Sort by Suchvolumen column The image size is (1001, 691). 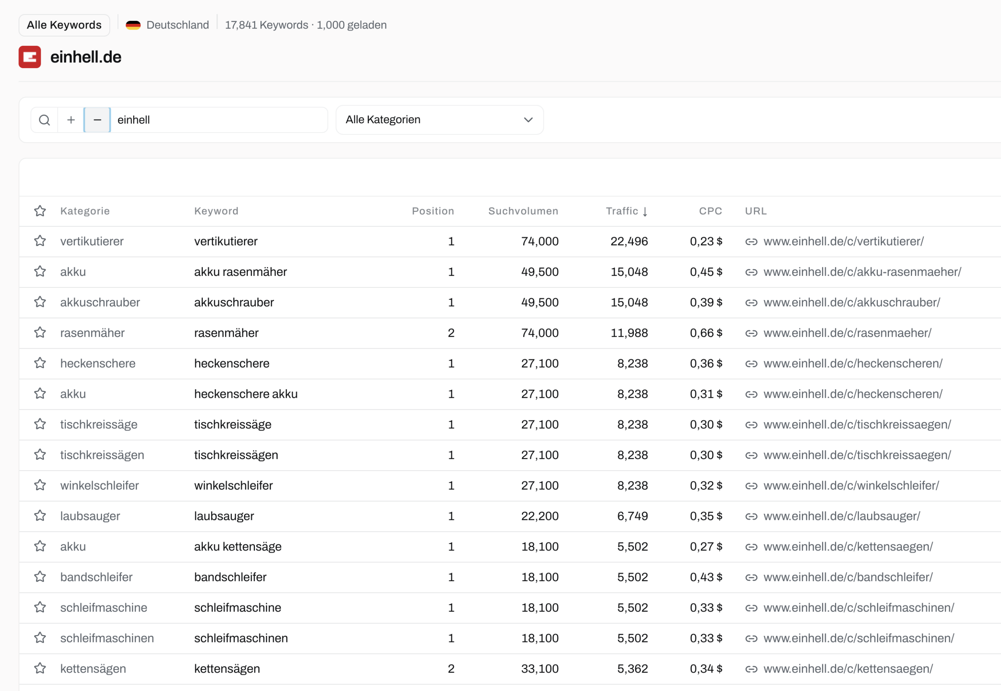(523, 211)
